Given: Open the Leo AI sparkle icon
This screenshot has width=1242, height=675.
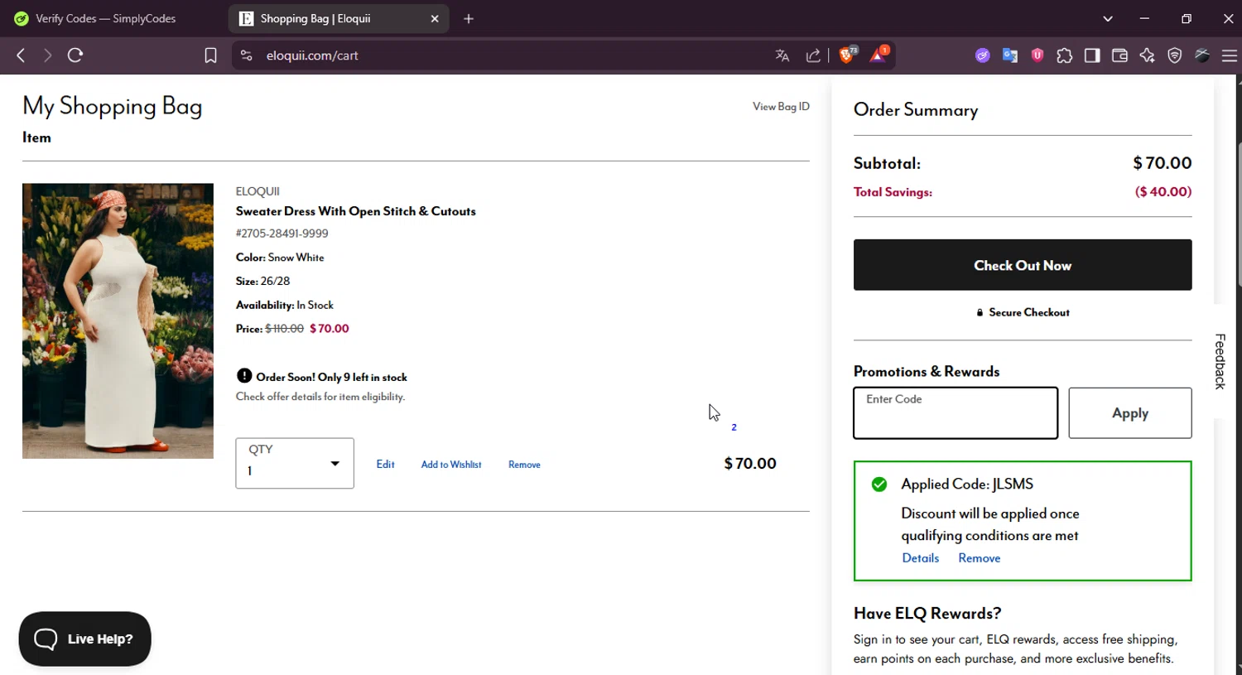Looking at the screenshot, I should (1147, 55).
